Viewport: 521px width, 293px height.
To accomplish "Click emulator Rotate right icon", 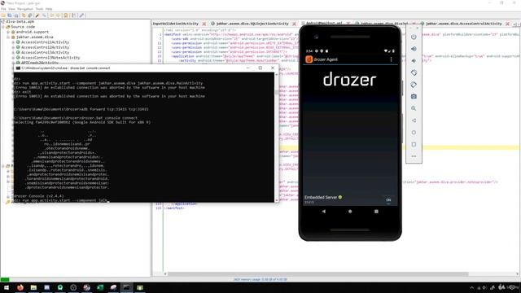I will [x=414, y=85].
